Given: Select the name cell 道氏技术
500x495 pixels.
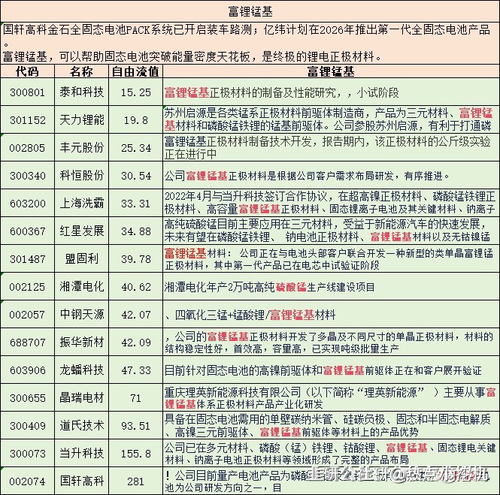Looking at the screenshot, I should click(x=82, y=425).
